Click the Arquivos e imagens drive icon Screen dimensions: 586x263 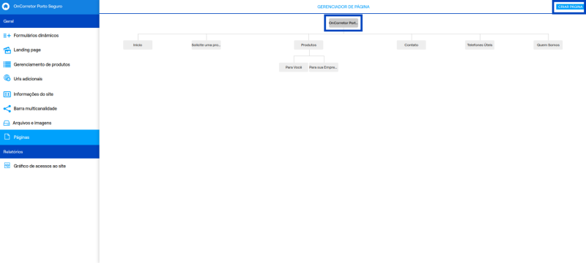7,123
